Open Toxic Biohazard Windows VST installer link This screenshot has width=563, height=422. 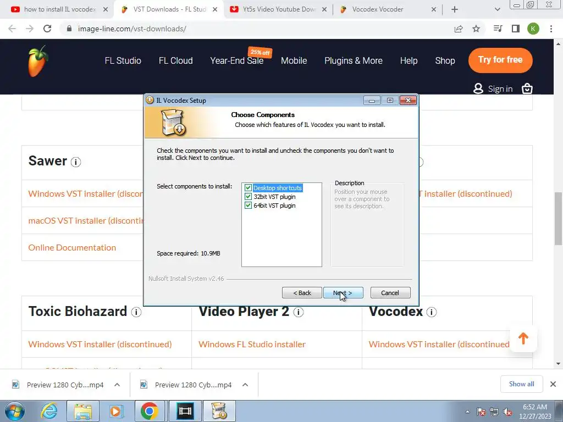click(100, 344)
